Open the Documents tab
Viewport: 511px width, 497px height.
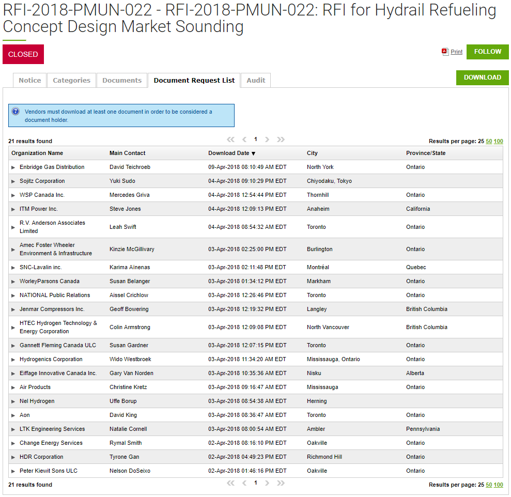click(x=122, y=80)
